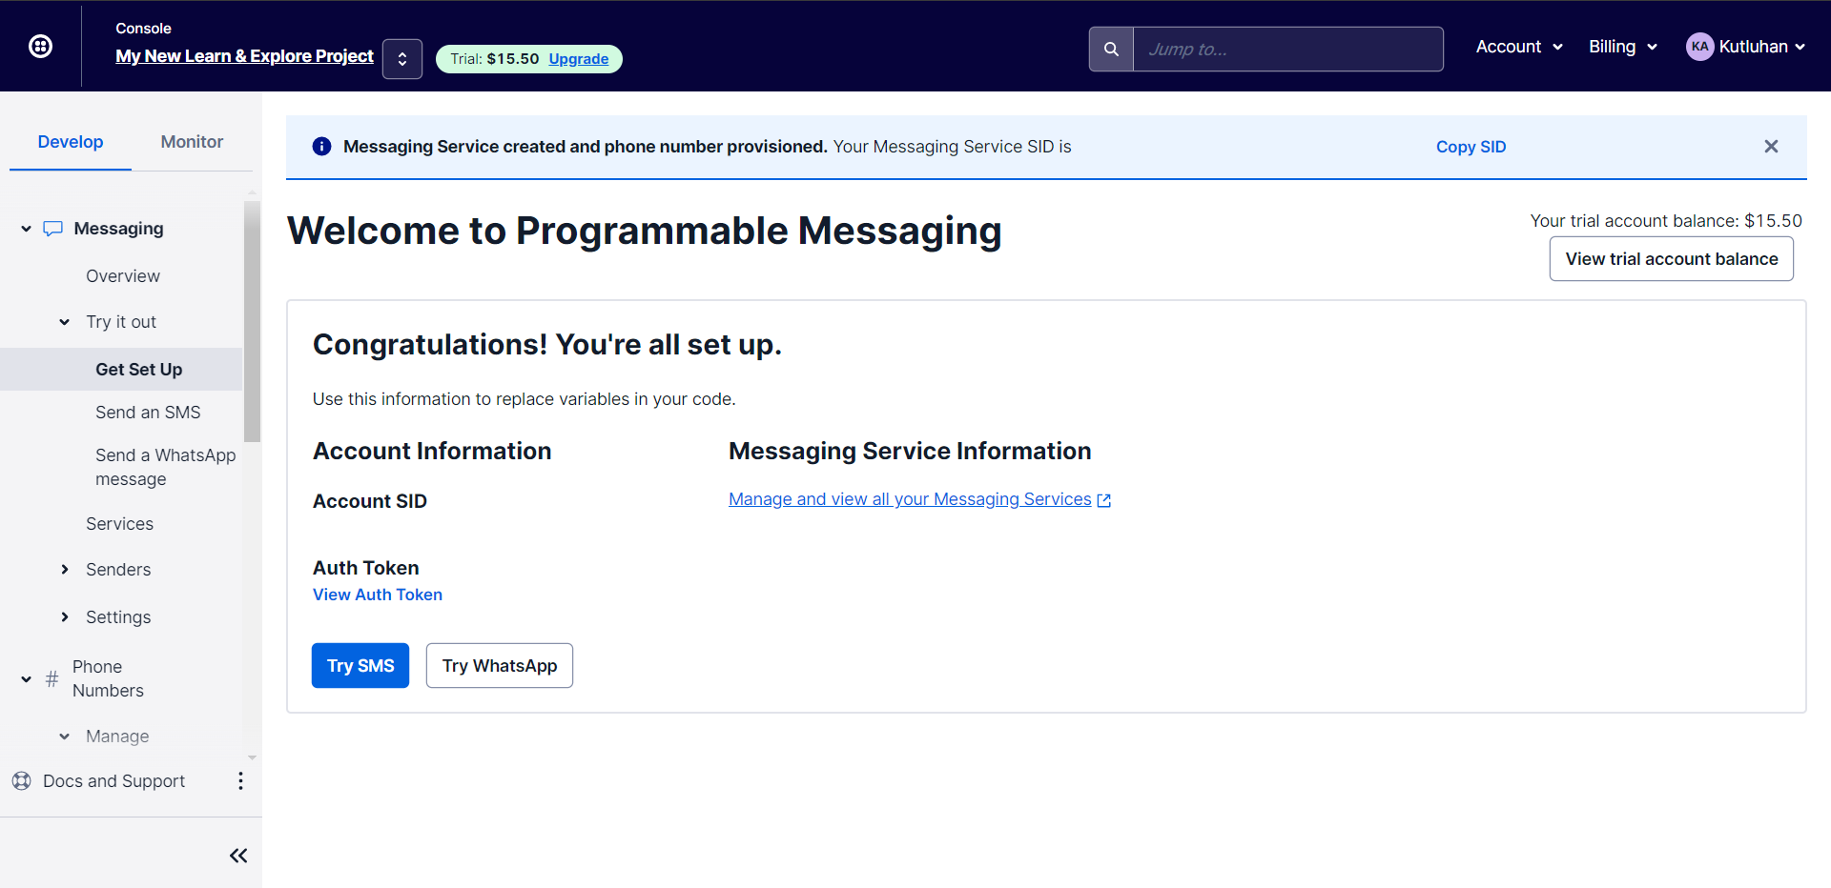Select the Develop tab
The image size is (1831, 888).
[70, 141]
